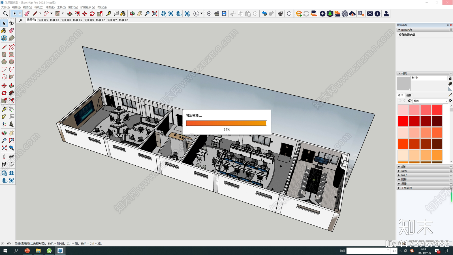The height and width of the screenshot is (255, 453).
Task: Pick the dark maroon color swatch
Action: coord(437,121)
